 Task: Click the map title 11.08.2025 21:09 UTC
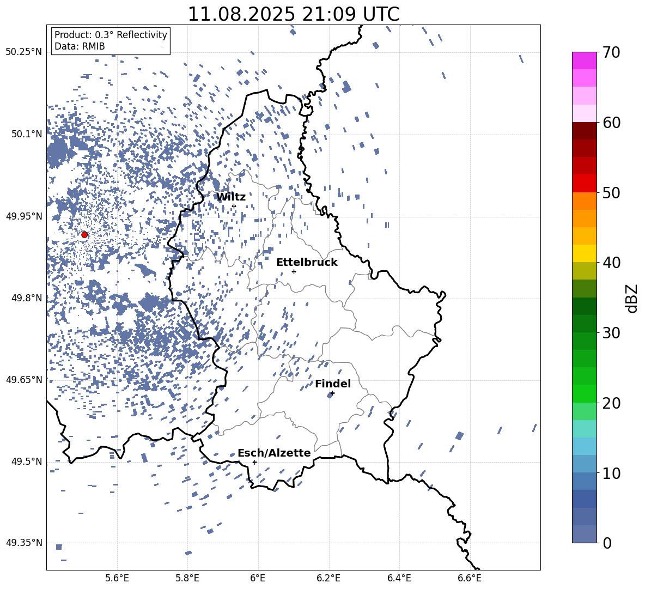[294, 14]
